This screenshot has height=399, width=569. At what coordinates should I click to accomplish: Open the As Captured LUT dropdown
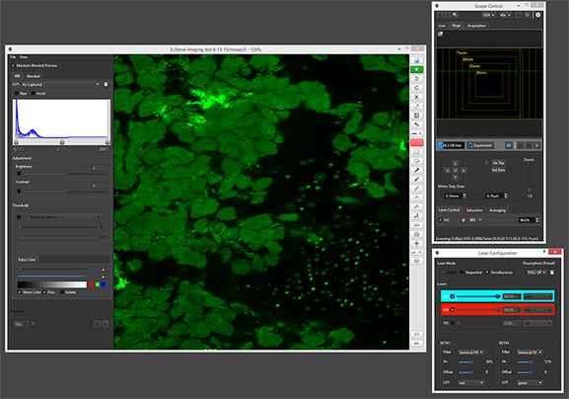pos(60,84)
